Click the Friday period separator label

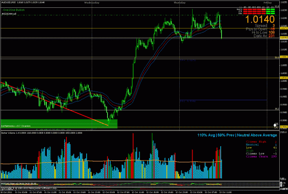click(x=267, y=3)
